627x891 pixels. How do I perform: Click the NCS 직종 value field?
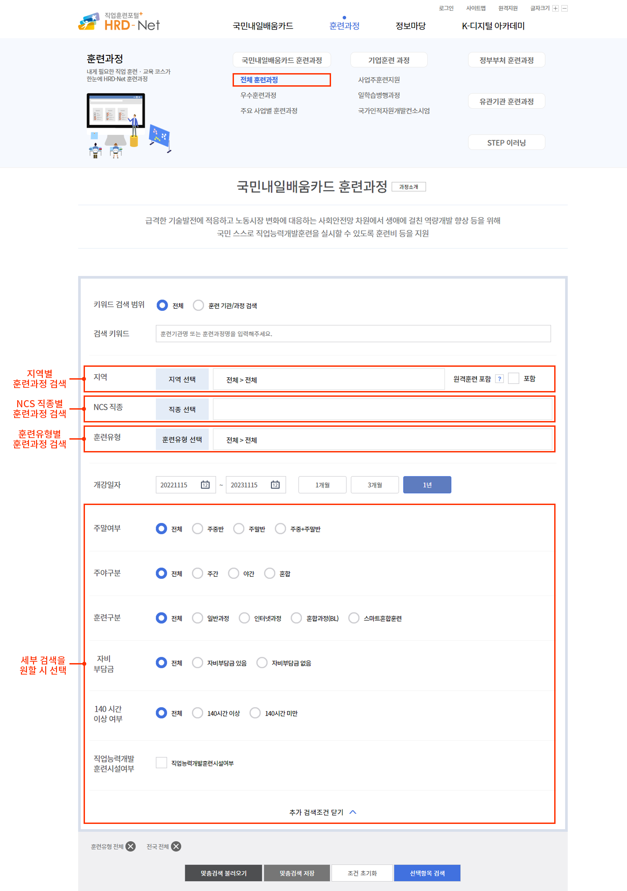click(382, 409)
